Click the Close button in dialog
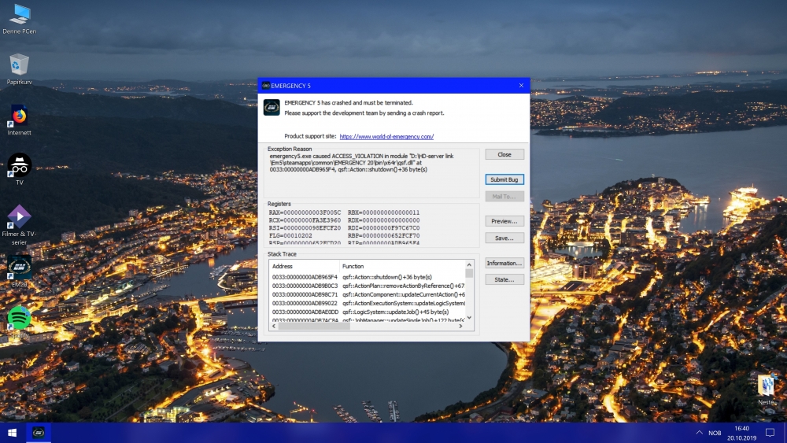This screenshot has height=443, width=787. (x=504, y=154)
